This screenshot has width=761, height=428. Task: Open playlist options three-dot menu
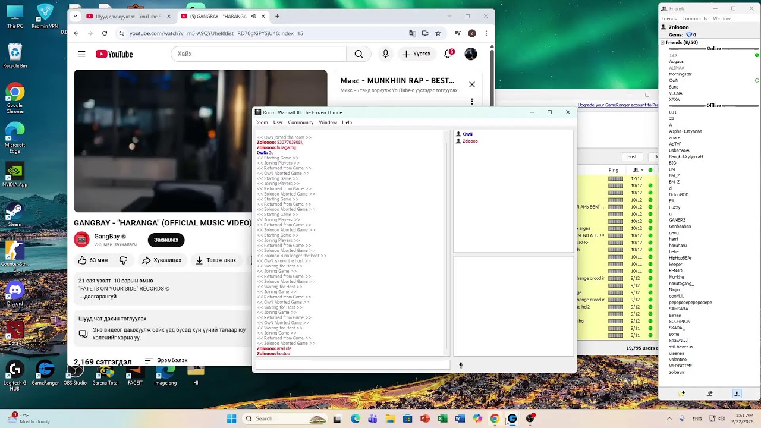pyautogui.click(x=472, y=102)
